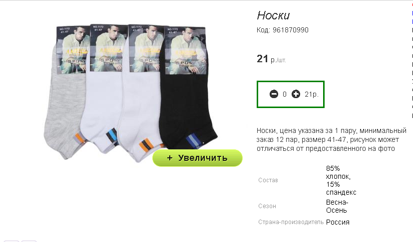
Task: Click white sock with orange stripe
Action: coord(140,105)
